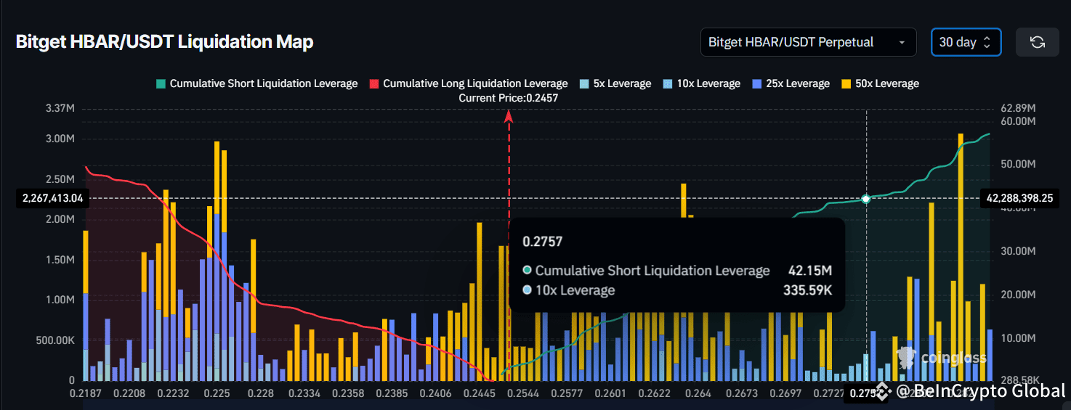Click the tooltip value 42.15M
The image size is (1071, 410).
pos(810,271)
